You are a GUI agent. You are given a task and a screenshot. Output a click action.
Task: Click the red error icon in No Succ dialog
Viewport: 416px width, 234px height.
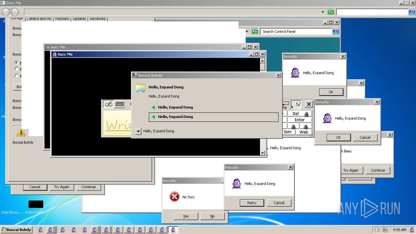click(x=175, y=197)
